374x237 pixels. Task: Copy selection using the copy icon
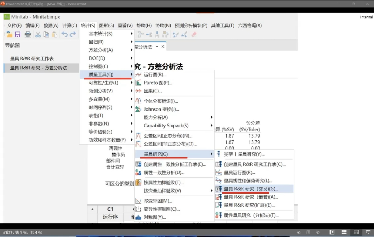point(46,34)
